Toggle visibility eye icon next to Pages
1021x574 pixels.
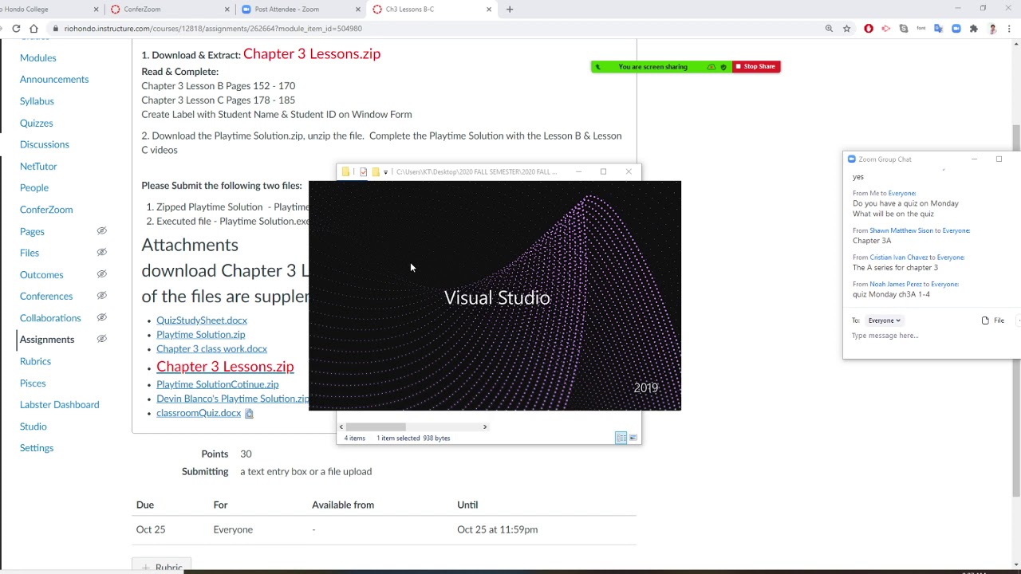coord(102,231)
